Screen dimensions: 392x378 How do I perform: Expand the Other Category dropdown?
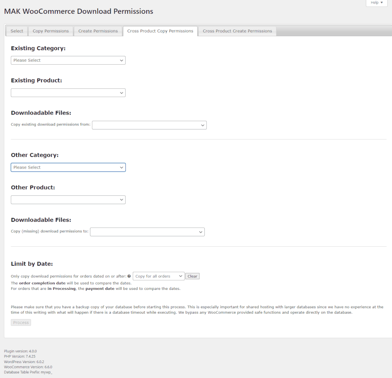(x=68, y=167)
